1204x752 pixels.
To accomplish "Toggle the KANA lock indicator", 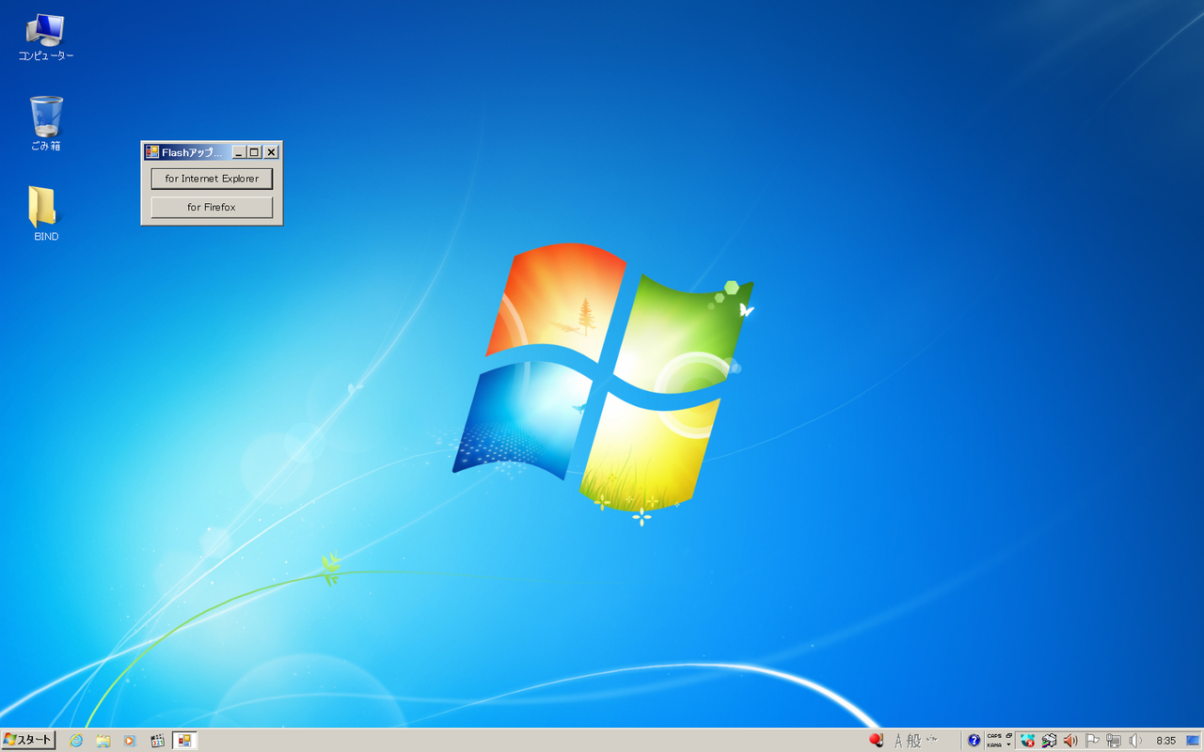I will (x=994, y=744).
